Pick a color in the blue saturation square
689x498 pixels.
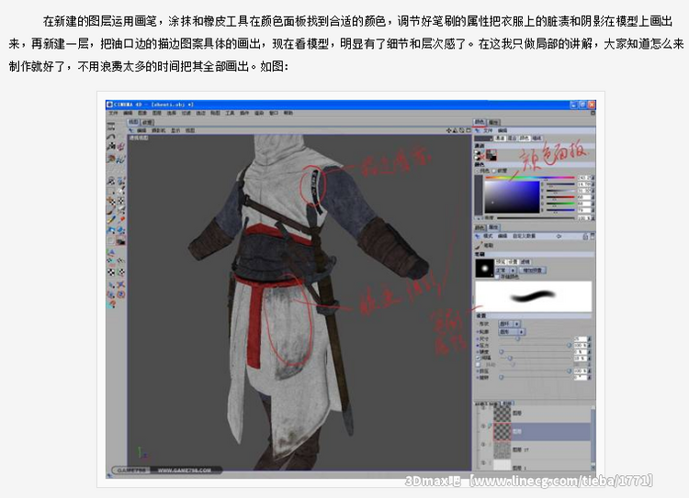(x=512, y=196)
